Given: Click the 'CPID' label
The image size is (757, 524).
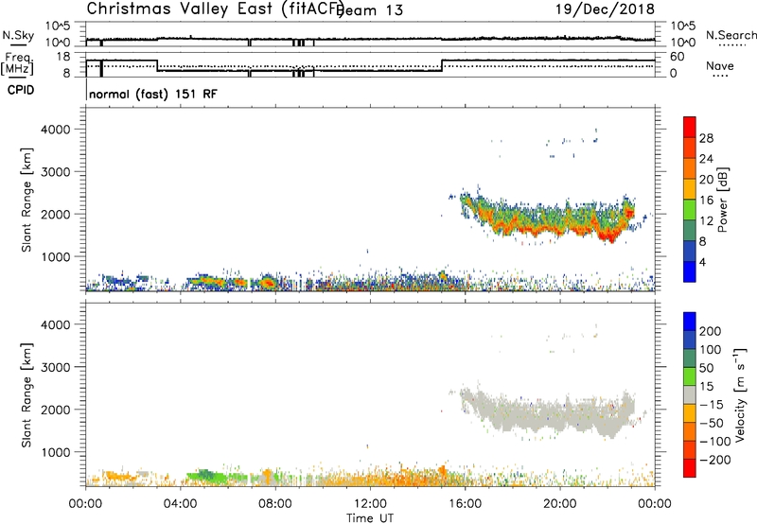Looking at the screenshot, I should [21, 90].
